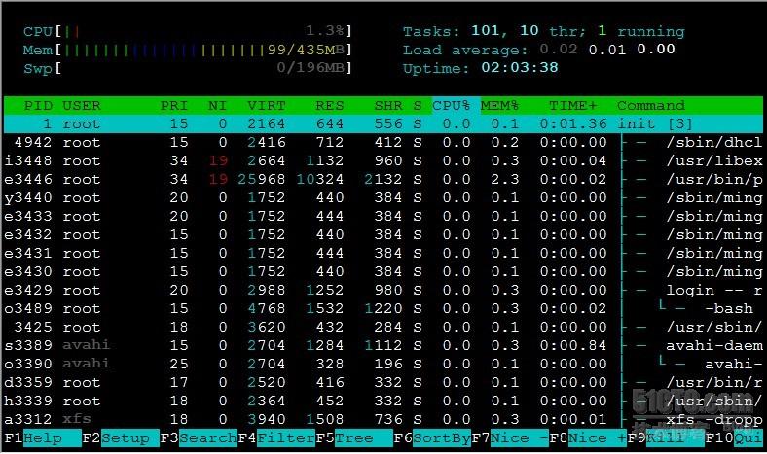The width and height of the screenshot is (767, 454).
Task: Sort by the PRI column header
Action: pyautogui.click(x=174, y=106)
